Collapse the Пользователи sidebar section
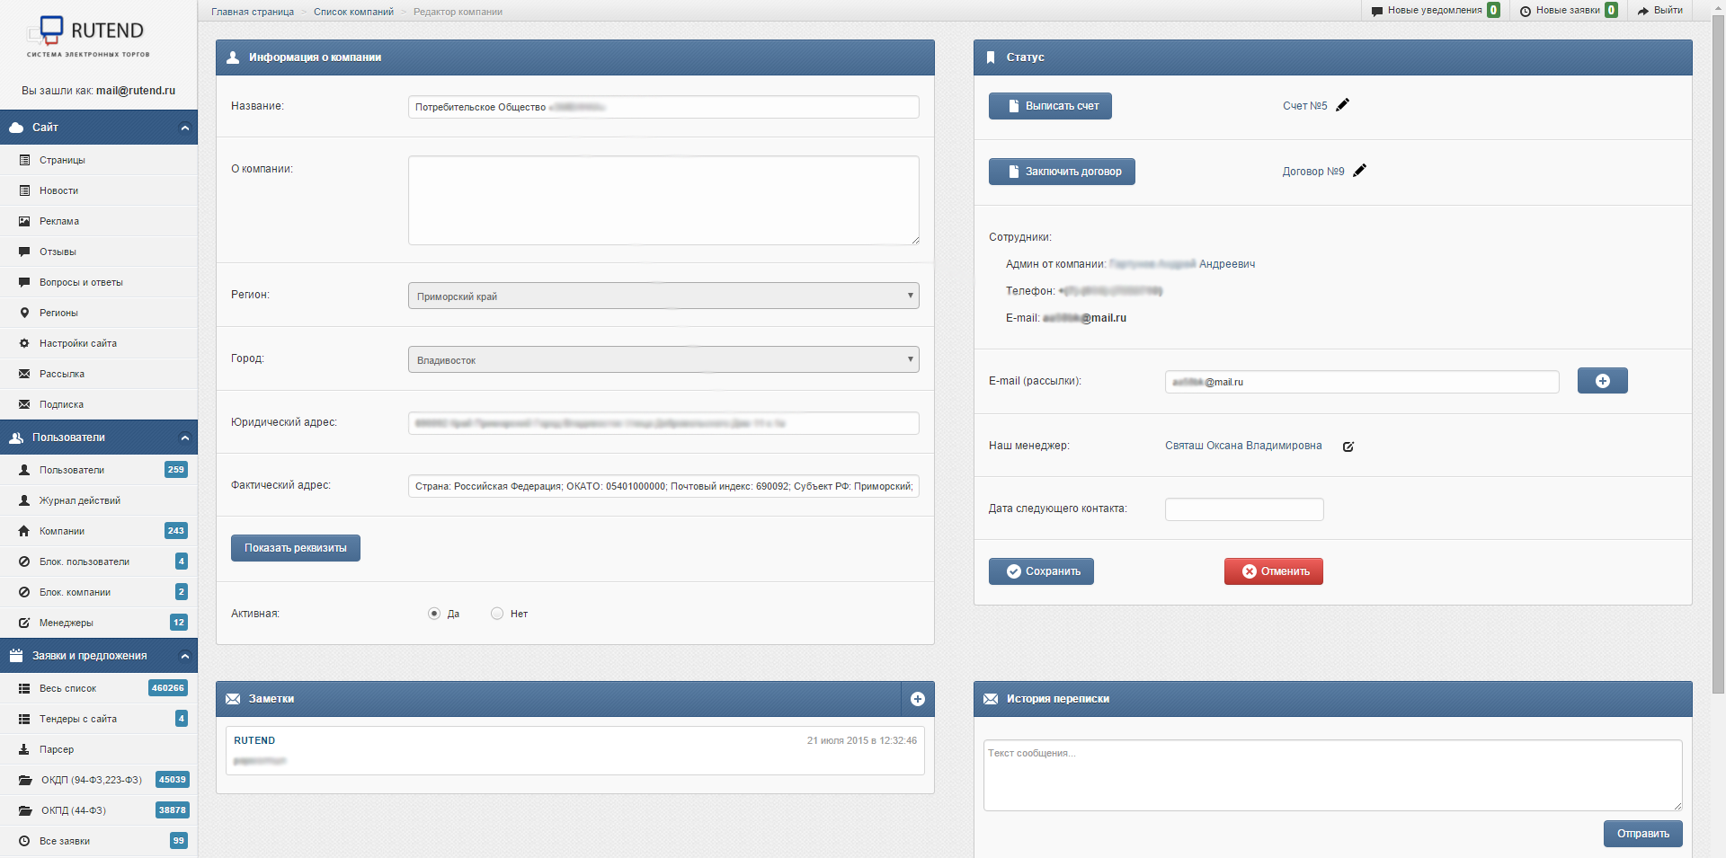This screenshot has height=858, width=1726. (x=184, y=438)
